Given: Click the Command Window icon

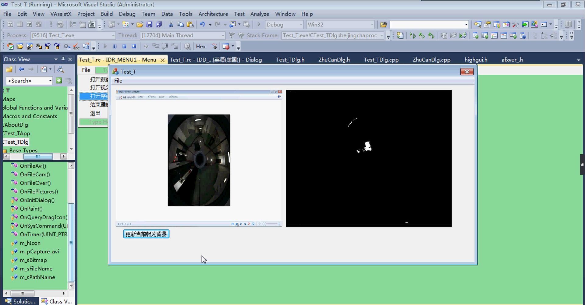Looking at the screenshot, I should pos(544,25).
